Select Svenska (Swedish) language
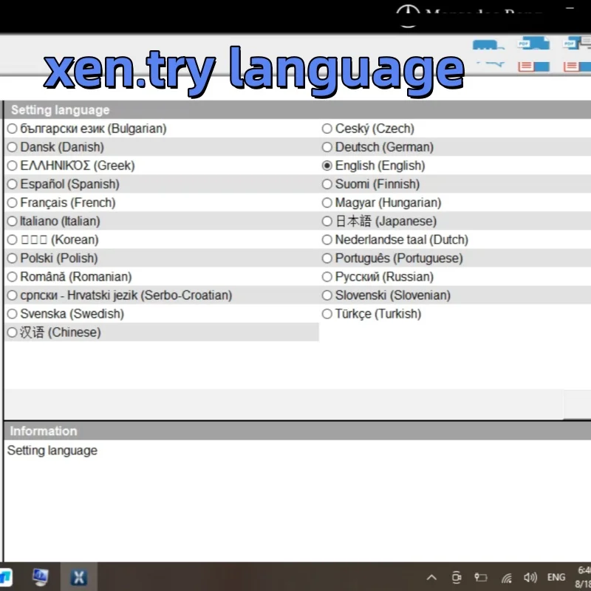The height and width of the screenshot is (591, 591). [x=12, y=313]
